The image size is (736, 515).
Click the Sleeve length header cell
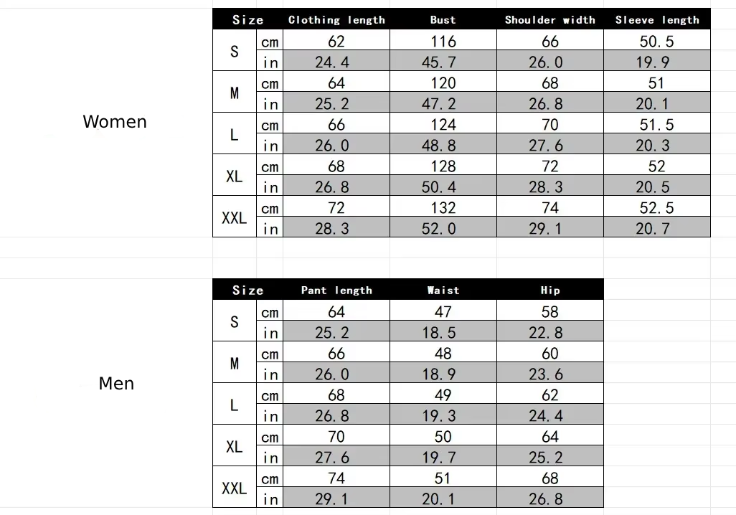click(x=656, y=20)
